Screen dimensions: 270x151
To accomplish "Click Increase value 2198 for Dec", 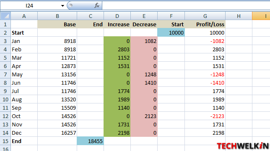I will [x=123, y=133].
